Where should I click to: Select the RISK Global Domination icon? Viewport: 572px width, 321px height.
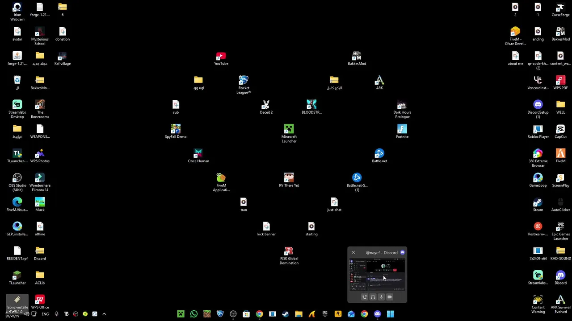tap(289, 256)
